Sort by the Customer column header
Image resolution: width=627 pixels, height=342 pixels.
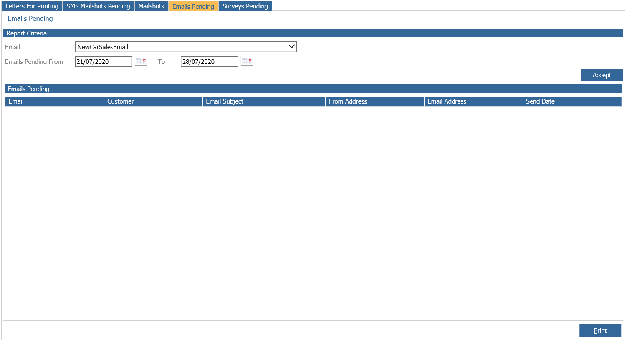[153, 101]
